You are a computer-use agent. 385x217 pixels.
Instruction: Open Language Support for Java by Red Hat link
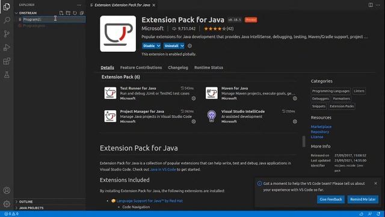coord(150,201)
